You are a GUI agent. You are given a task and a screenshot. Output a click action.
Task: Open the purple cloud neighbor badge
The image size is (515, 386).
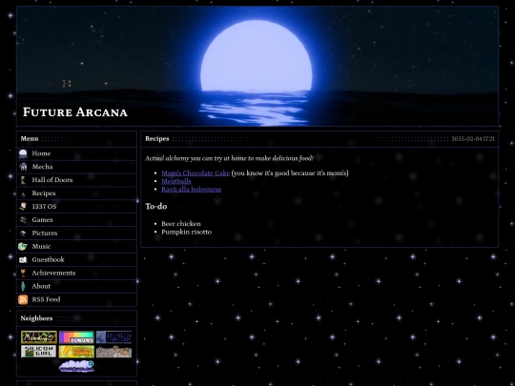[x=76, y=366]
